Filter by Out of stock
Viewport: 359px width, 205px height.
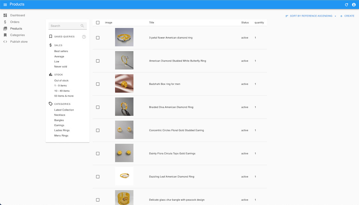[61, 81]
